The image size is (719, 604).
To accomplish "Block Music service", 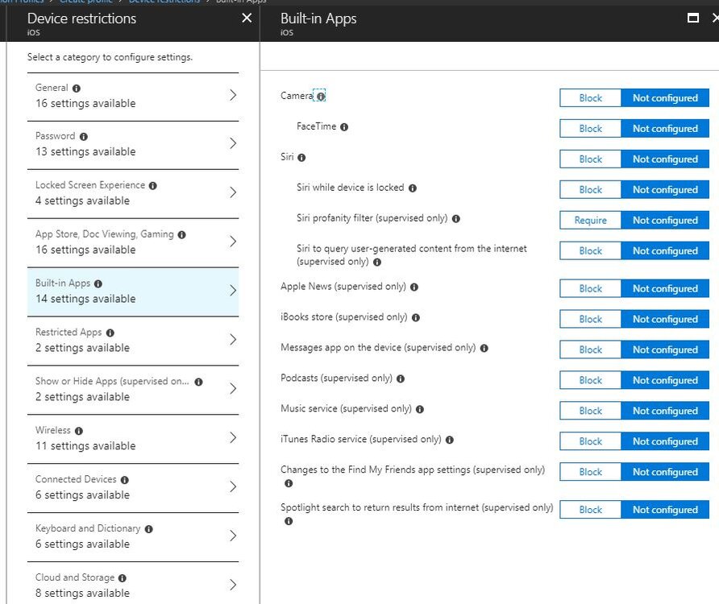I will [590, 411].
